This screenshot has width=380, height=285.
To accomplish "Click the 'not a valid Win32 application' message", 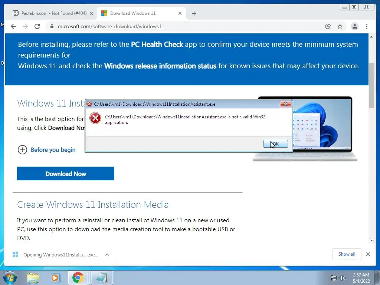I will (x=185, y=119).
